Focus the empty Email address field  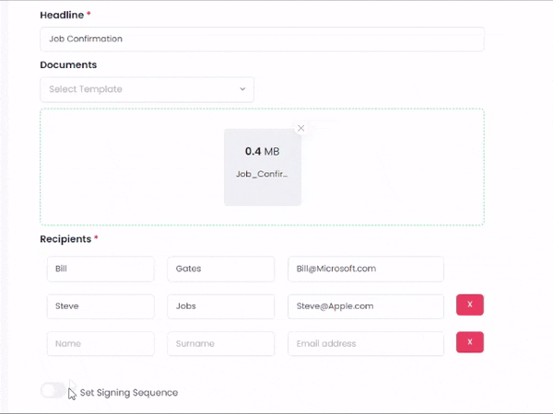pos(366,343)
